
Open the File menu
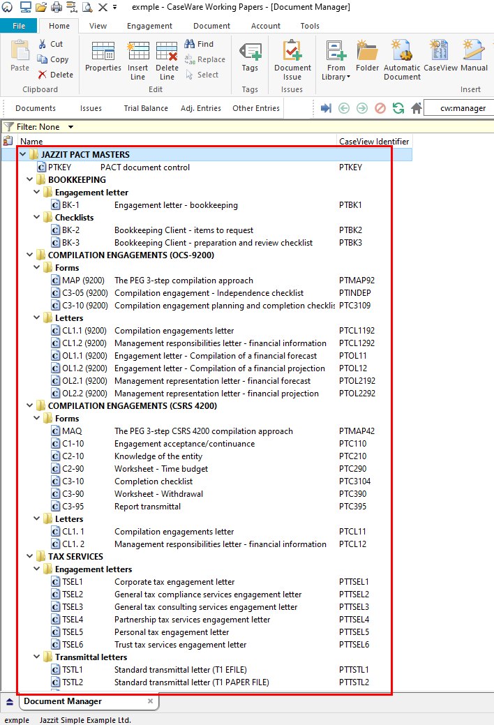[19, 26]
